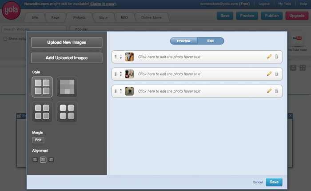The height and width of the screenshot is (191, 311).
Task: Set gallery alignment to center
Action: (43, 159)
